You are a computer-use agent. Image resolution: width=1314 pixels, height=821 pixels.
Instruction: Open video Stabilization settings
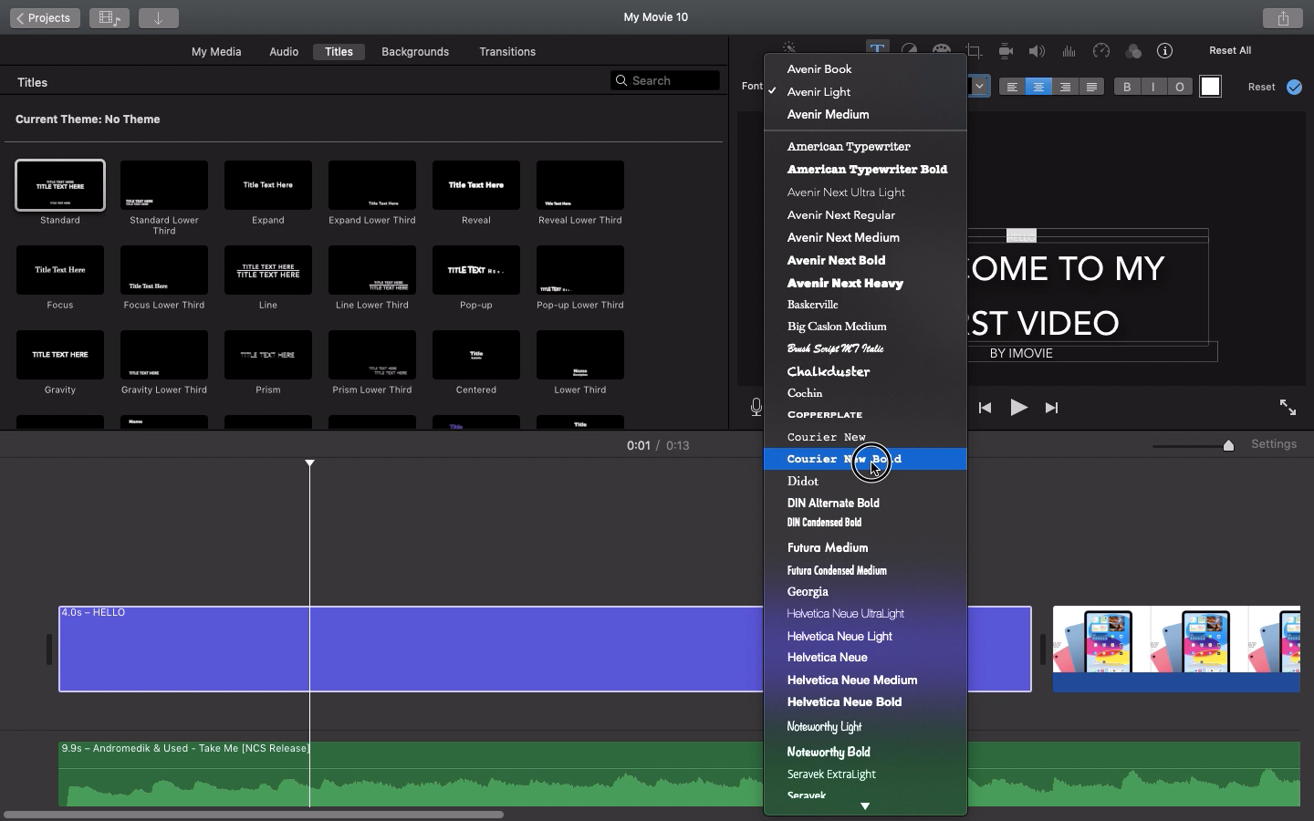pos(1006,51)
